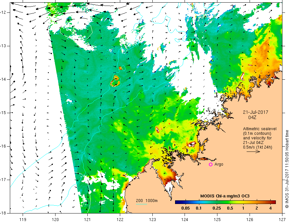The image size is (289, 223).
Task: Click latitude axis label '-15'
Action: pyautogui.click(x=3, y=113)
